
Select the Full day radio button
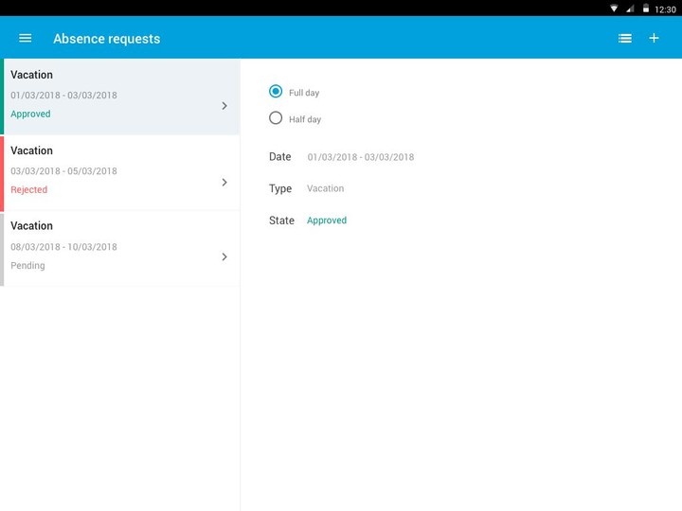click(276, 92)
